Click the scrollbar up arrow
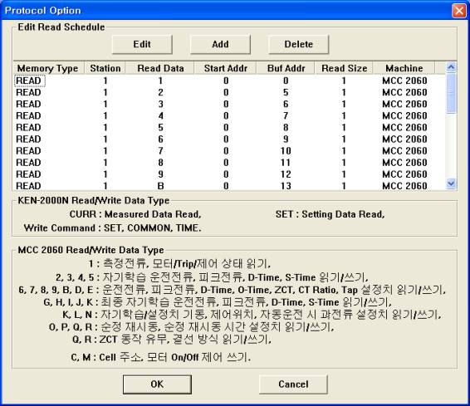The height and width of the screenshot is (406, 470). pos(451,67)
